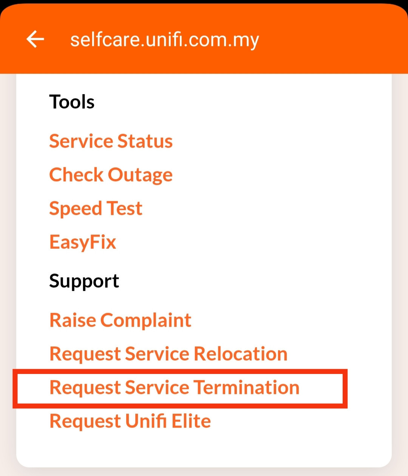Open the EasyFix tool
Image resolution: width=408 pixels, height=476 pixels.
83,242
